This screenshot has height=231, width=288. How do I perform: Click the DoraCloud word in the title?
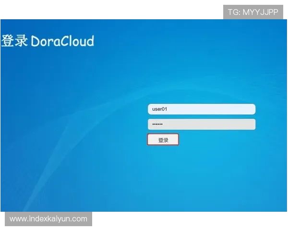click(62, 41)
